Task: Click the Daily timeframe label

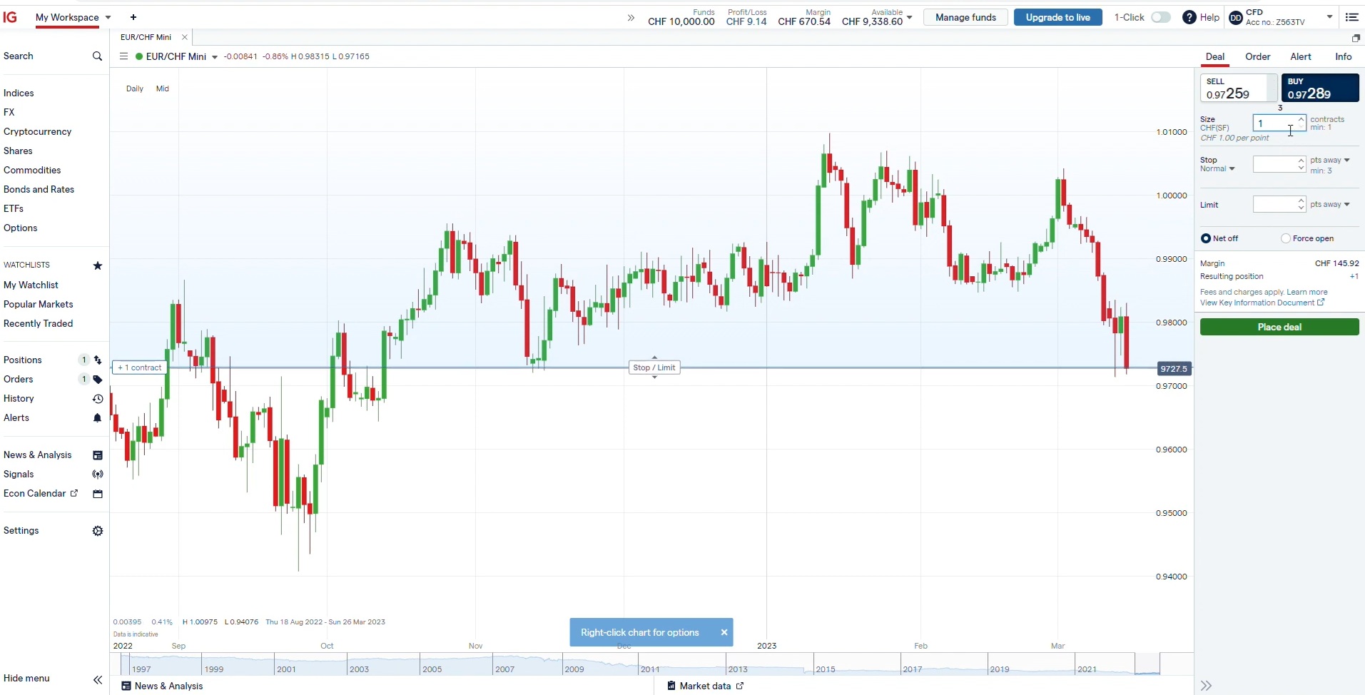Action: (135, 89)
